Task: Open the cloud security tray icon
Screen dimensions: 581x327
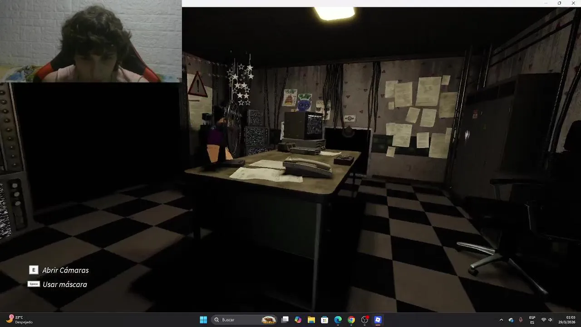Action: (x=511, y=320)
